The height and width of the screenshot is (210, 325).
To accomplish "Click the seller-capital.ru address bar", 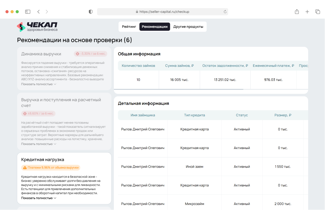I will click(162, 12).
